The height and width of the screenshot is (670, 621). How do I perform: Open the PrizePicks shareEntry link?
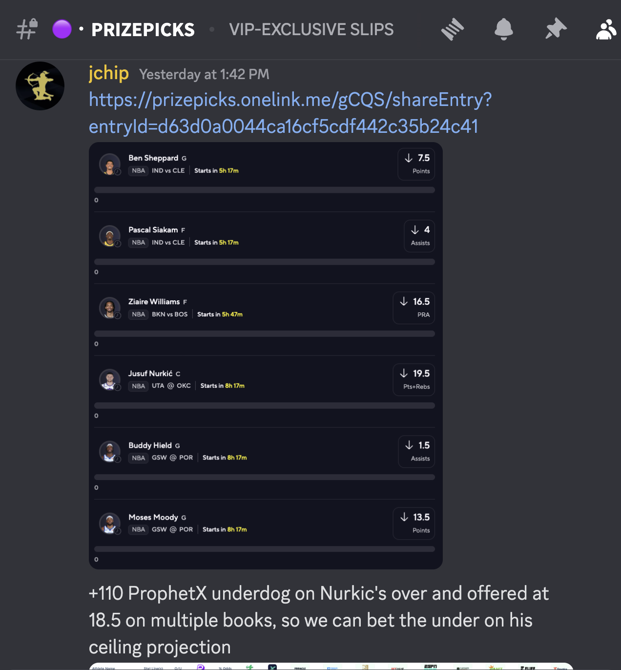[x=290, y=113]
